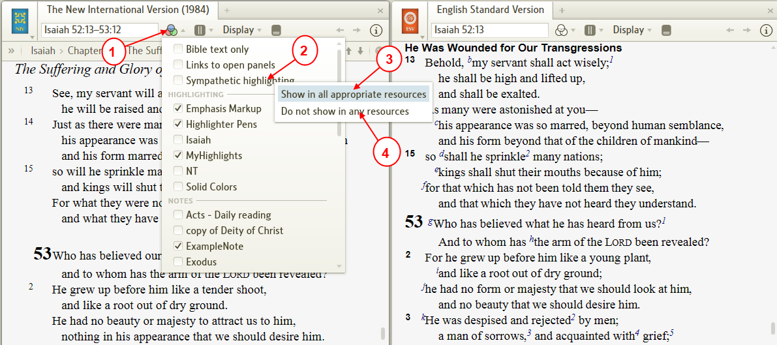Expand the NIV locator bar chevrons

[x=11, y=50]
